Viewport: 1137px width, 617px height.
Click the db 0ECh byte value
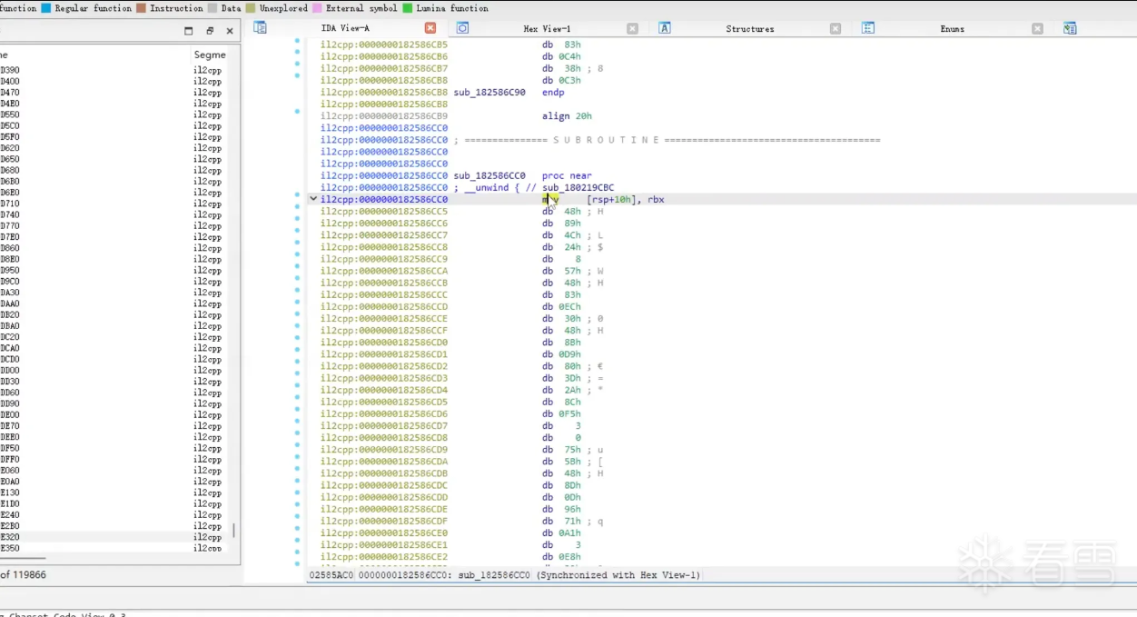[x=562, y=306]
